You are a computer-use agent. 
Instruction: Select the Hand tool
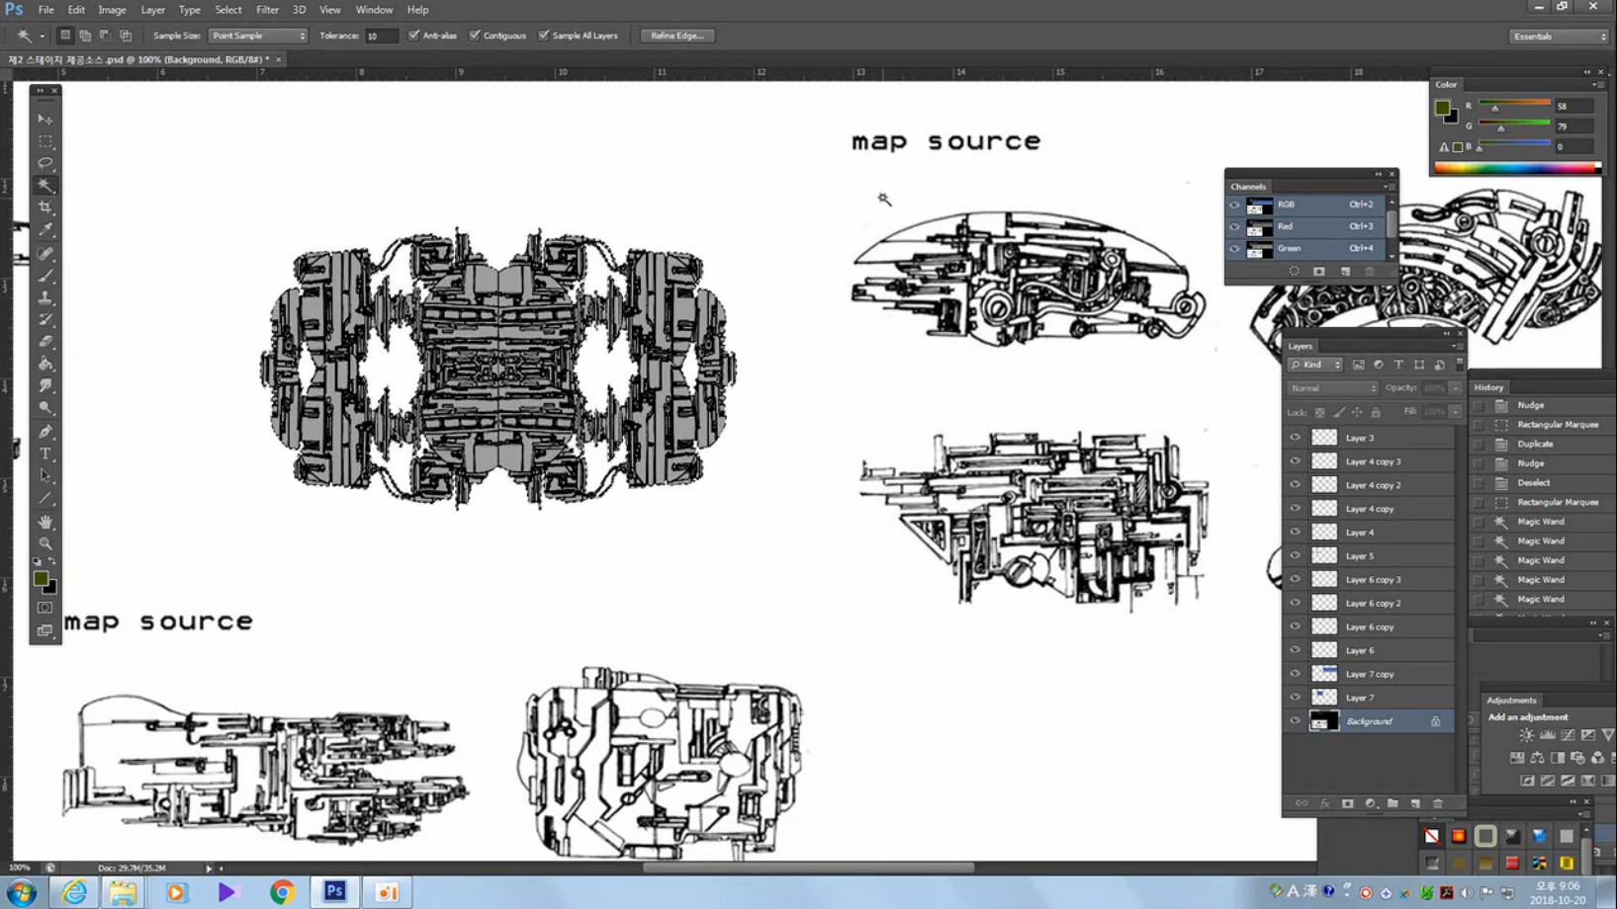click(x=45, y=521)
